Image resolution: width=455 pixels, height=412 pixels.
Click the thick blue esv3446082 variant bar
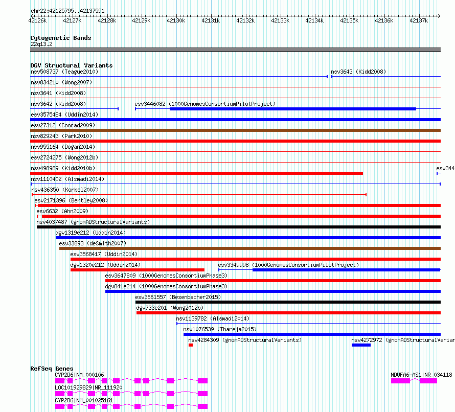(293, 109)
